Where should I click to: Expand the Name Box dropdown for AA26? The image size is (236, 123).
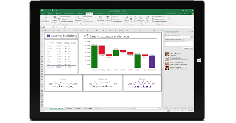coord(51,27)
